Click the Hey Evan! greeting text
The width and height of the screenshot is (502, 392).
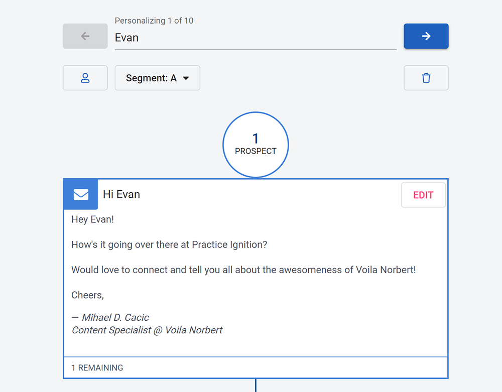coord(92,219)
